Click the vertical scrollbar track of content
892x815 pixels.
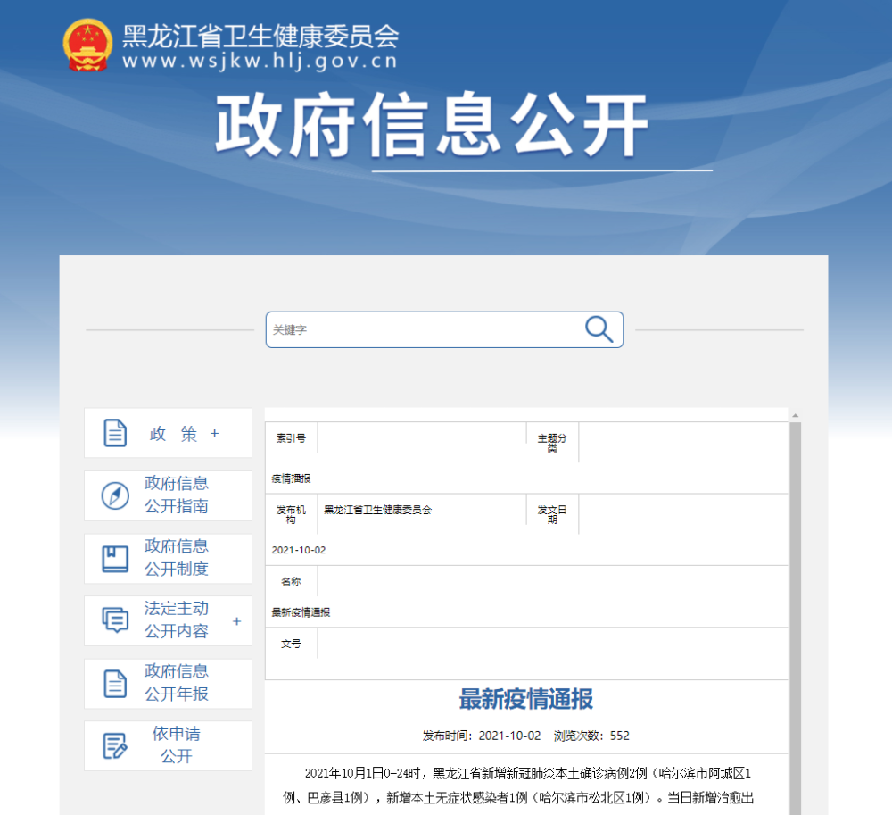(795, 625)
